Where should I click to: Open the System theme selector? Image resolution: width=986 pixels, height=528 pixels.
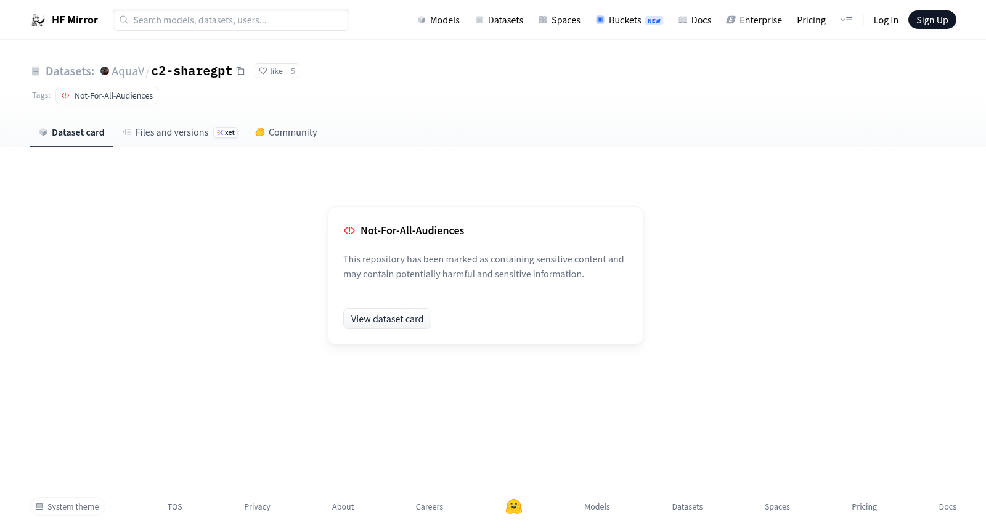(67, 506)
